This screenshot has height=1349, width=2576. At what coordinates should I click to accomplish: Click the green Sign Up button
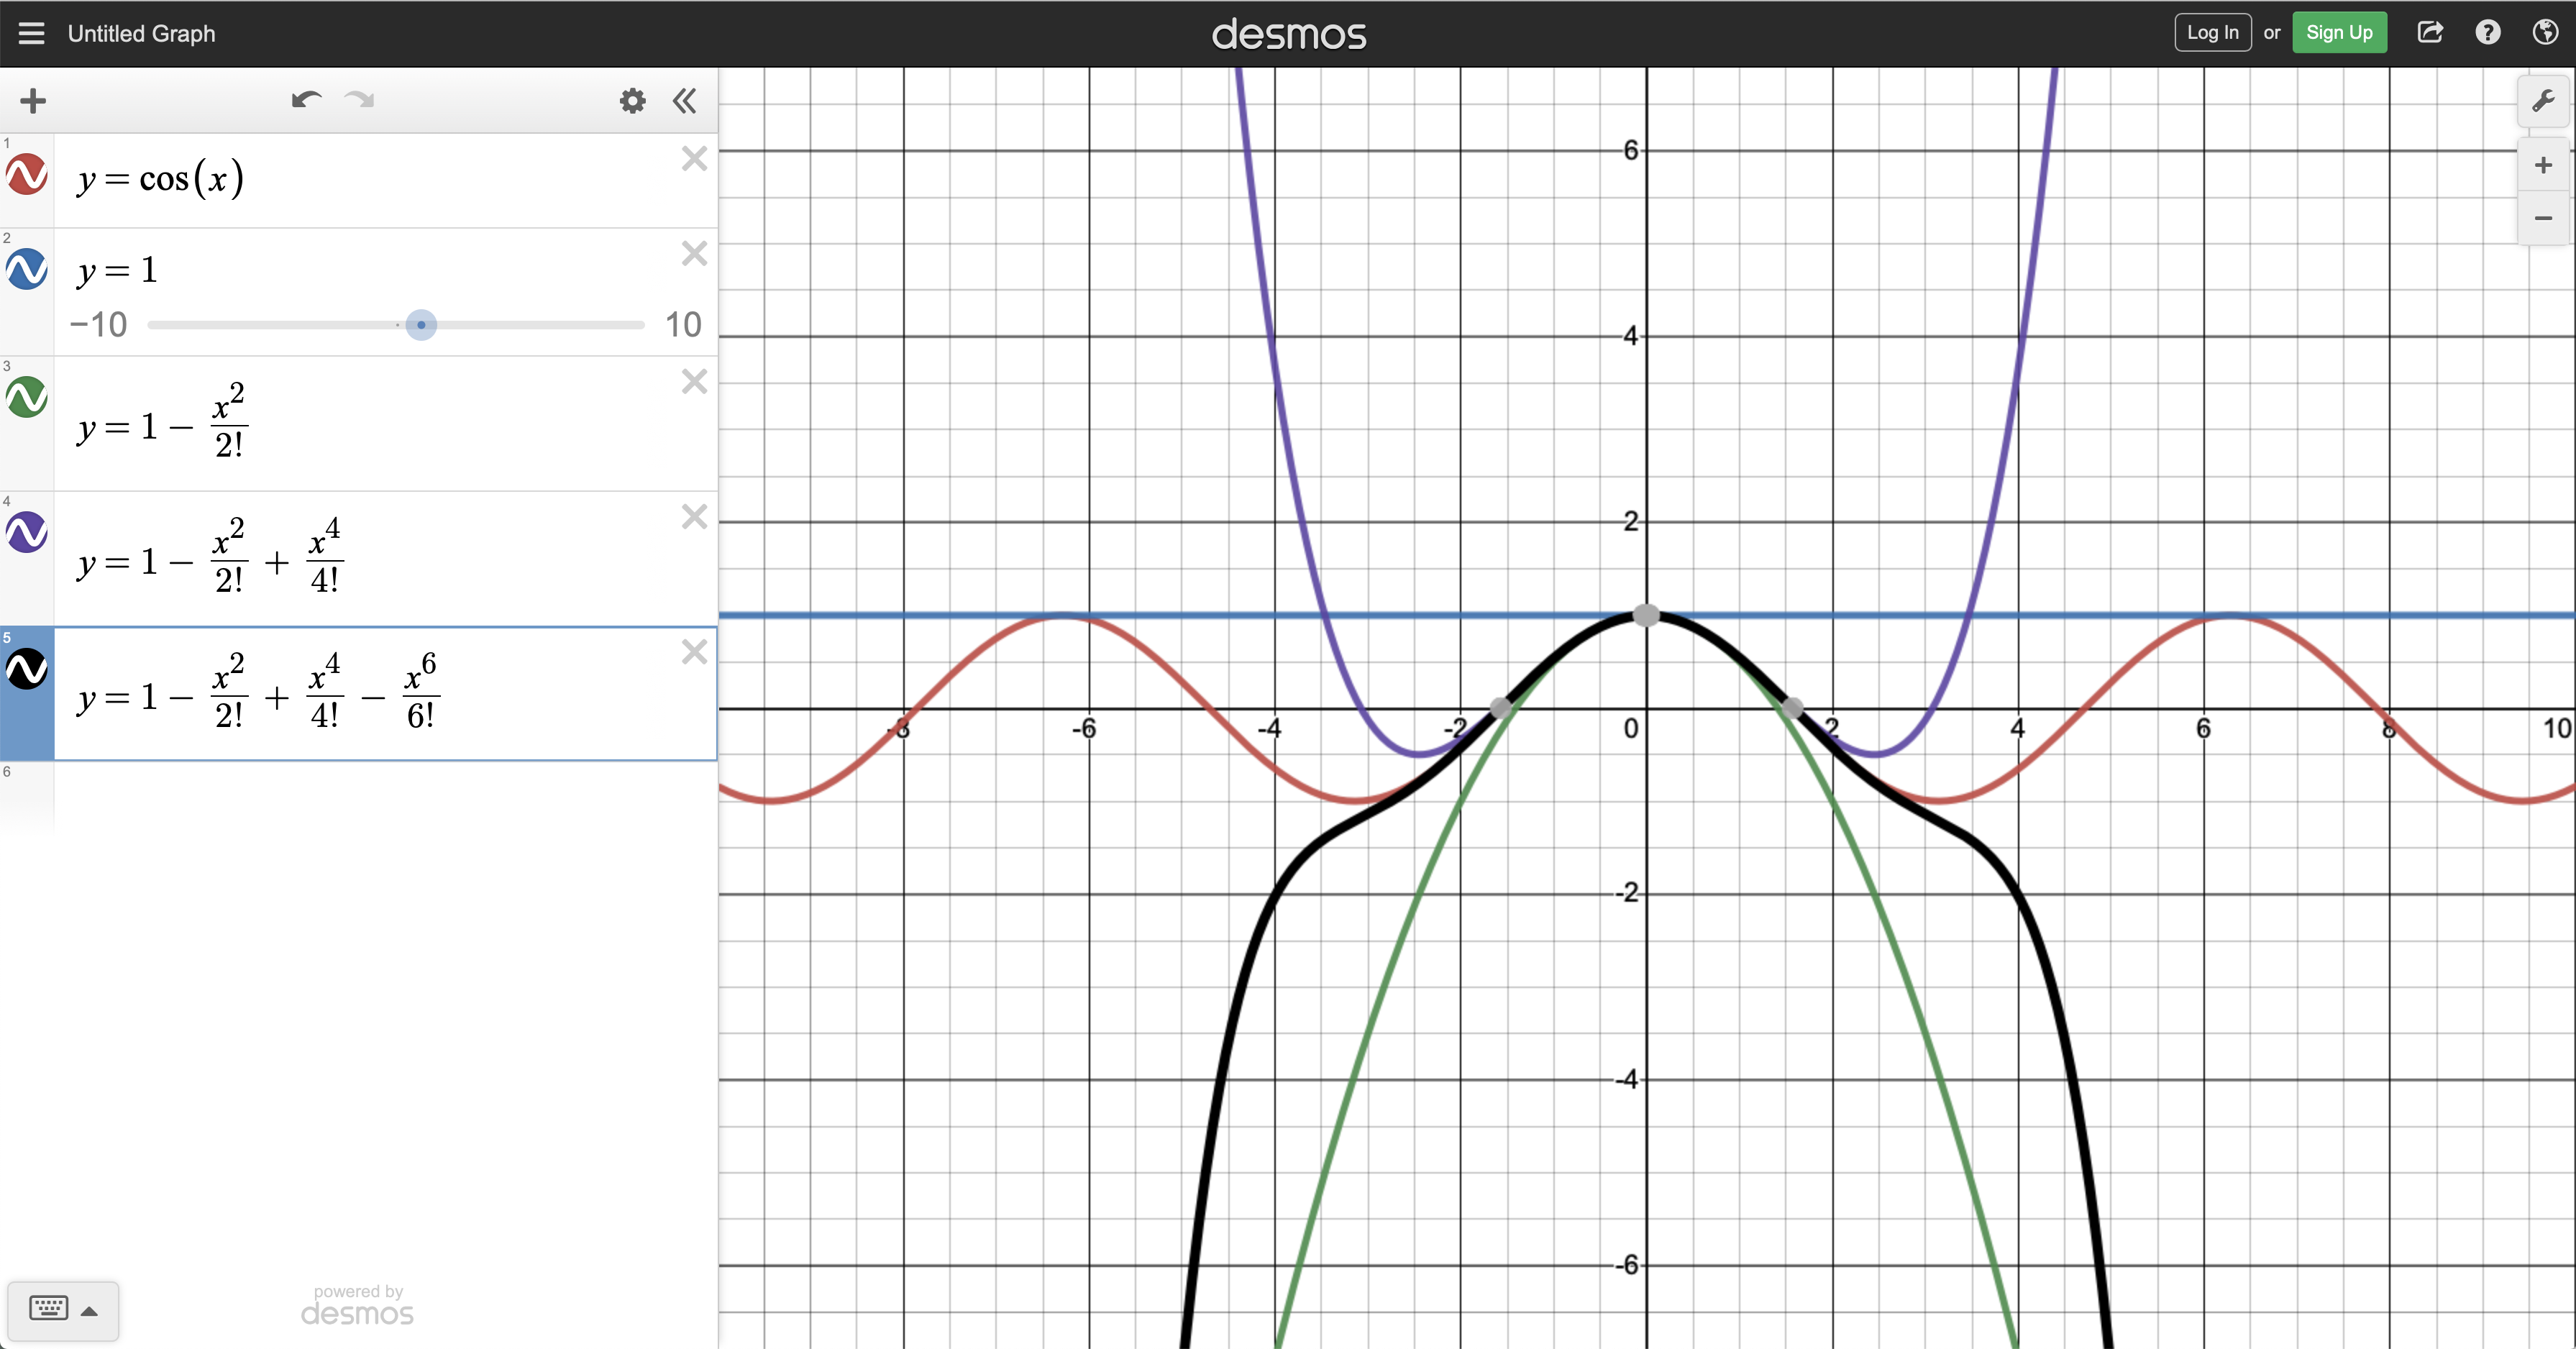point(2338,33)
